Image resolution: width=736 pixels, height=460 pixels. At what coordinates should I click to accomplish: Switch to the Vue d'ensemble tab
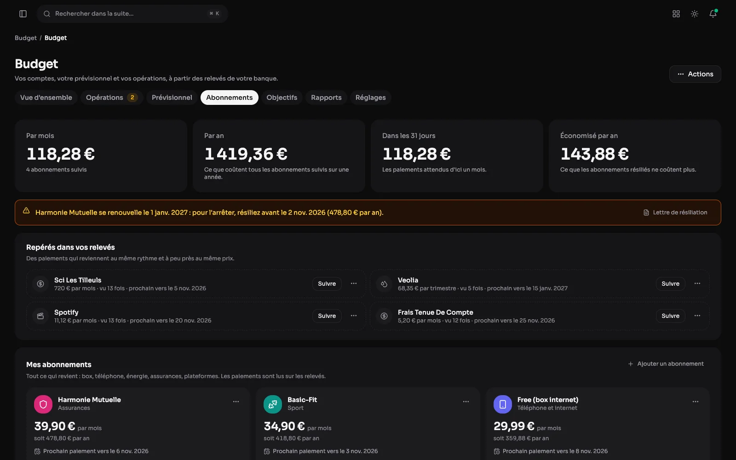click(46, 98)
